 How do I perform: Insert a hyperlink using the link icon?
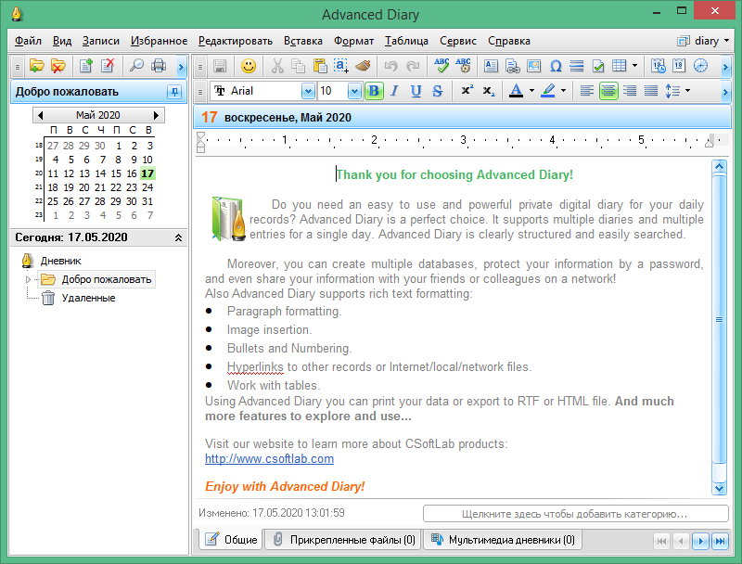pyautogui.click(x=513, y=66)
